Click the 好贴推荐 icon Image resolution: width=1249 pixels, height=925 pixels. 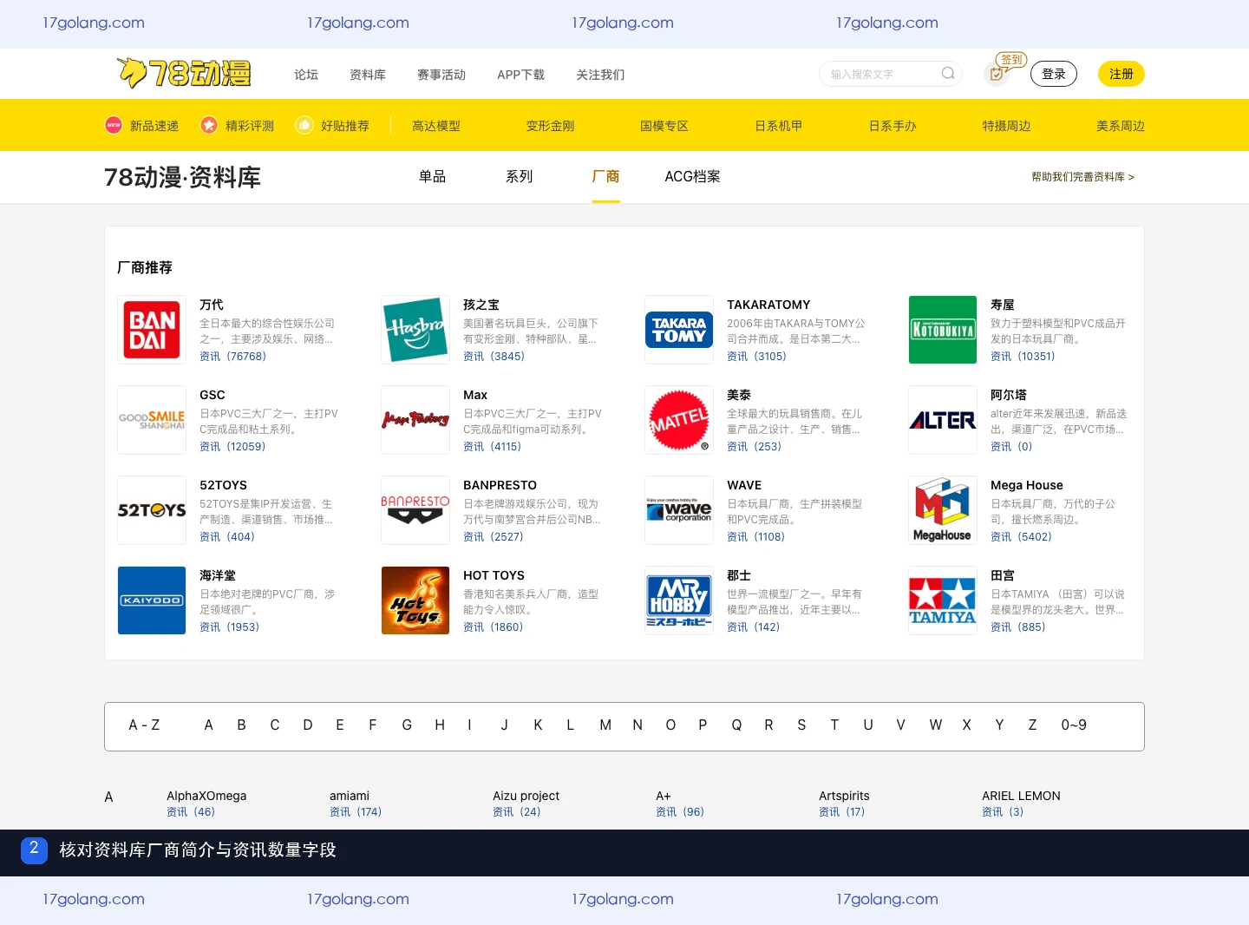(304, 126)
